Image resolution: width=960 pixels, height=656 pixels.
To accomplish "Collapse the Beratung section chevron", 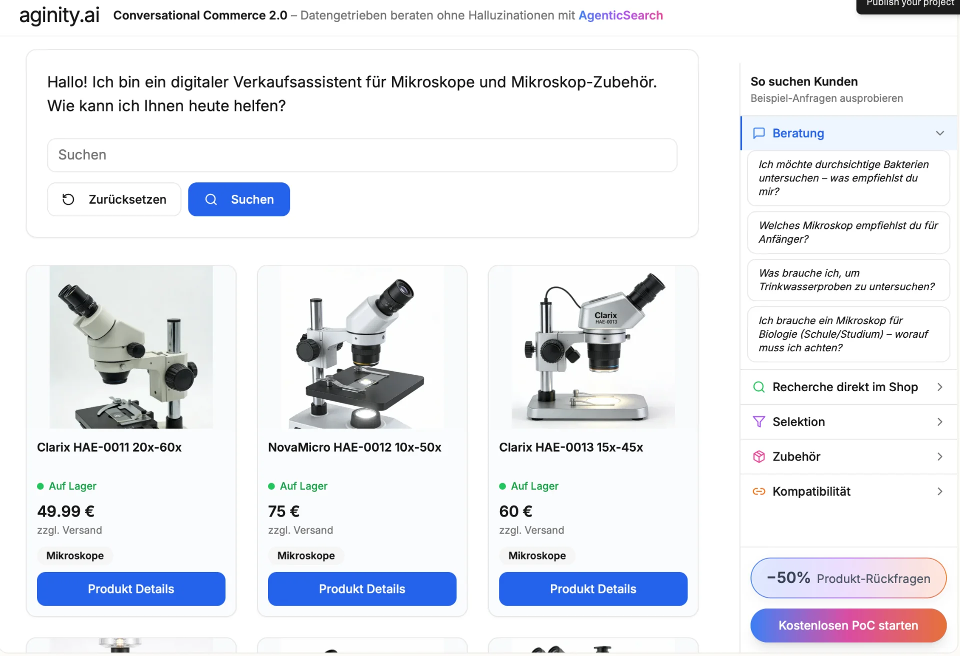I will coord(939,133).
